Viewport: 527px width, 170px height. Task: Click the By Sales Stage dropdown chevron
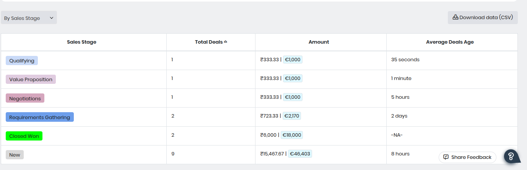click(x=52, y=18)
